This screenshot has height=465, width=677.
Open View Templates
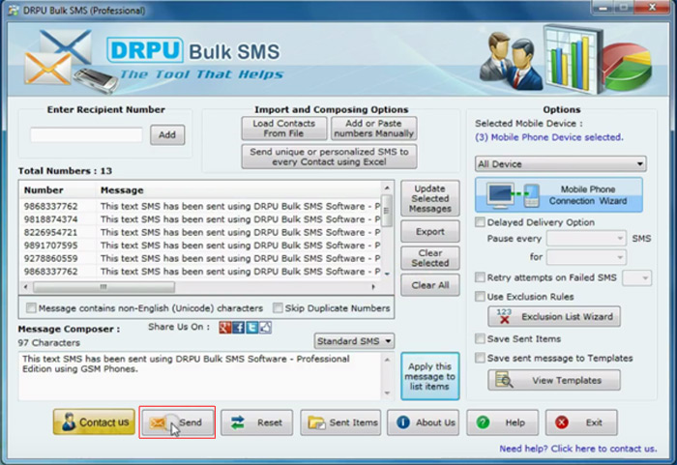[x=554, y=380]
